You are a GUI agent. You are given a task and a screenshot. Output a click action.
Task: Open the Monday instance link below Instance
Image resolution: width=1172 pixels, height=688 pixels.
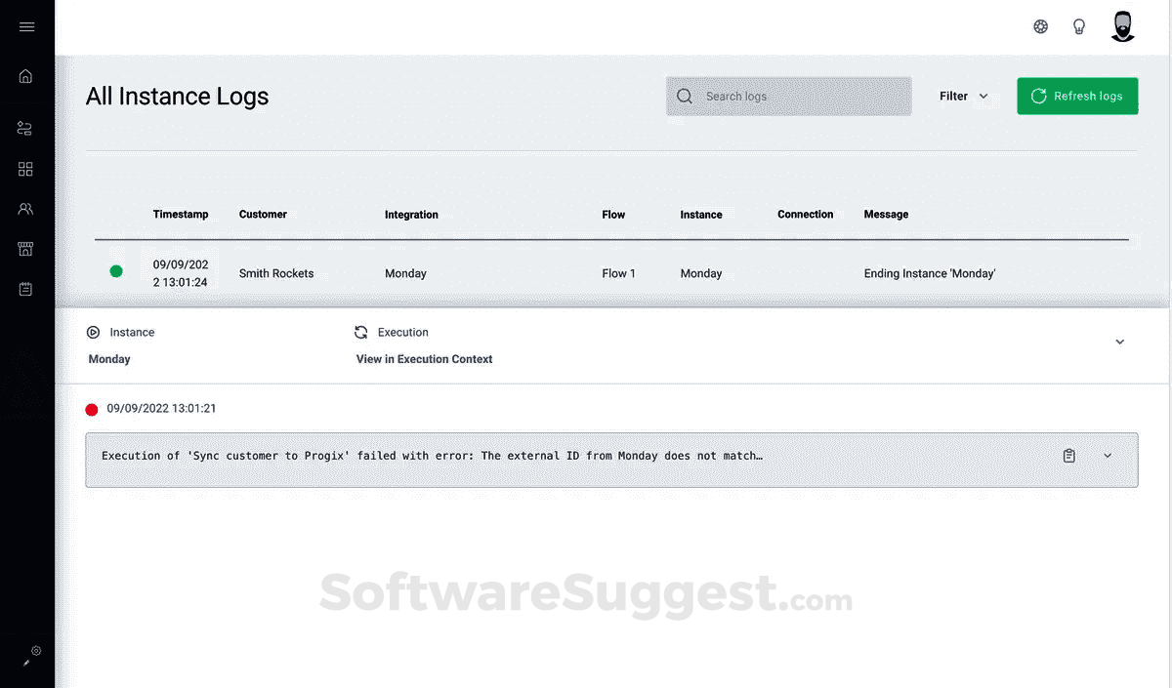click(x=109, y=359)
